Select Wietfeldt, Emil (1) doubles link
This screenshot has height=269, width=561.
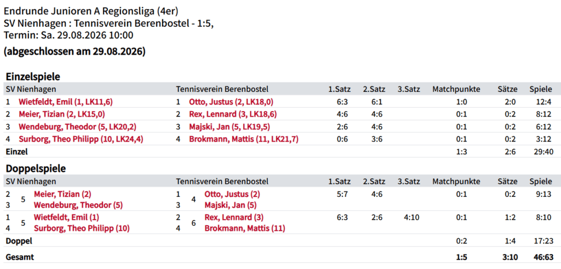tap(66, 217)
